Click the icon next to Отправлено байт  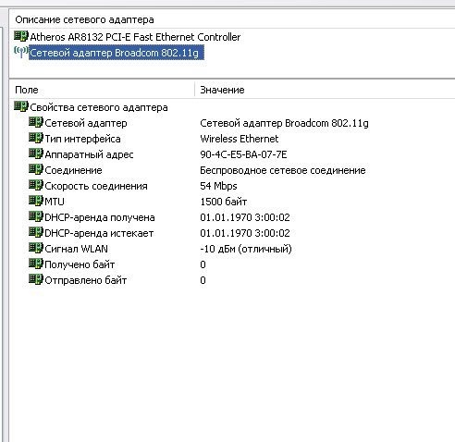click(x=36, y=279)
